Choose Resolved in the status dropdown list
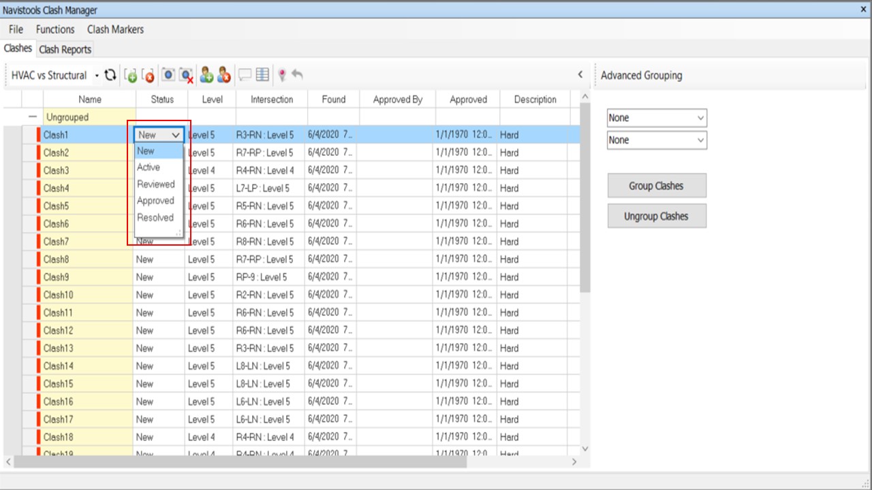 159,218
